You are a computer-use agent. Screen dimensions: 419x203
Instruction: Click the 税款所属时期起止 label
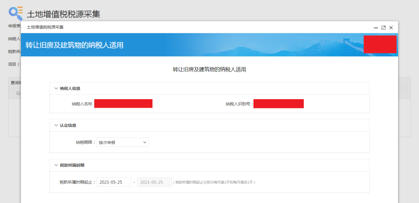coord(78,182)
